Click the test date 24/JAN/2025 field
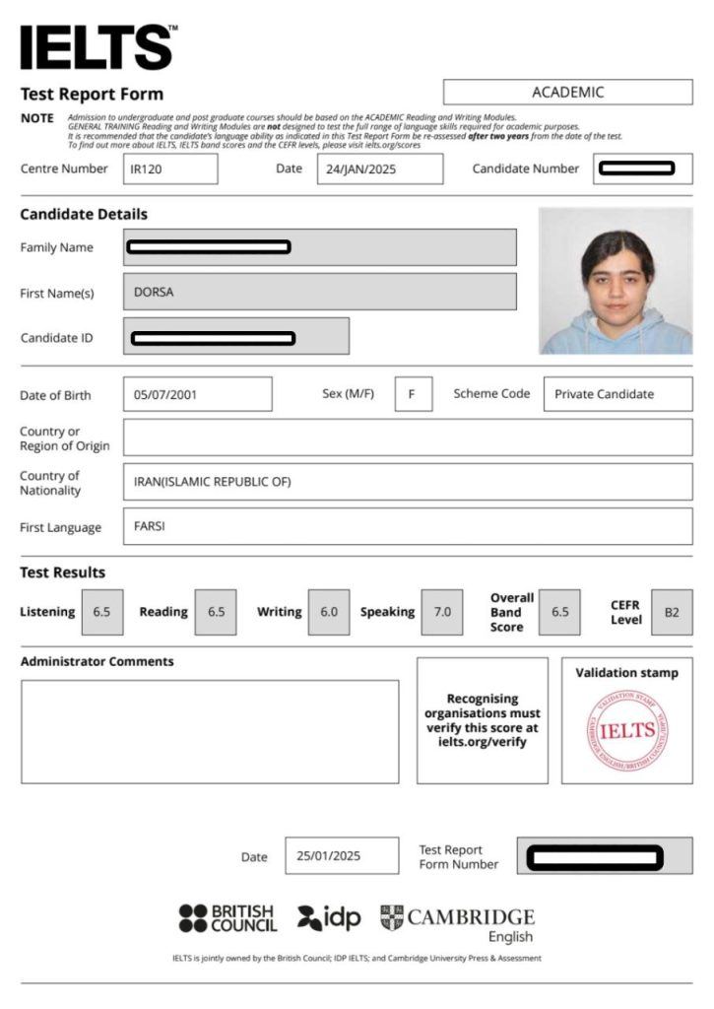The image size is (714, 1009). (380, 168)
